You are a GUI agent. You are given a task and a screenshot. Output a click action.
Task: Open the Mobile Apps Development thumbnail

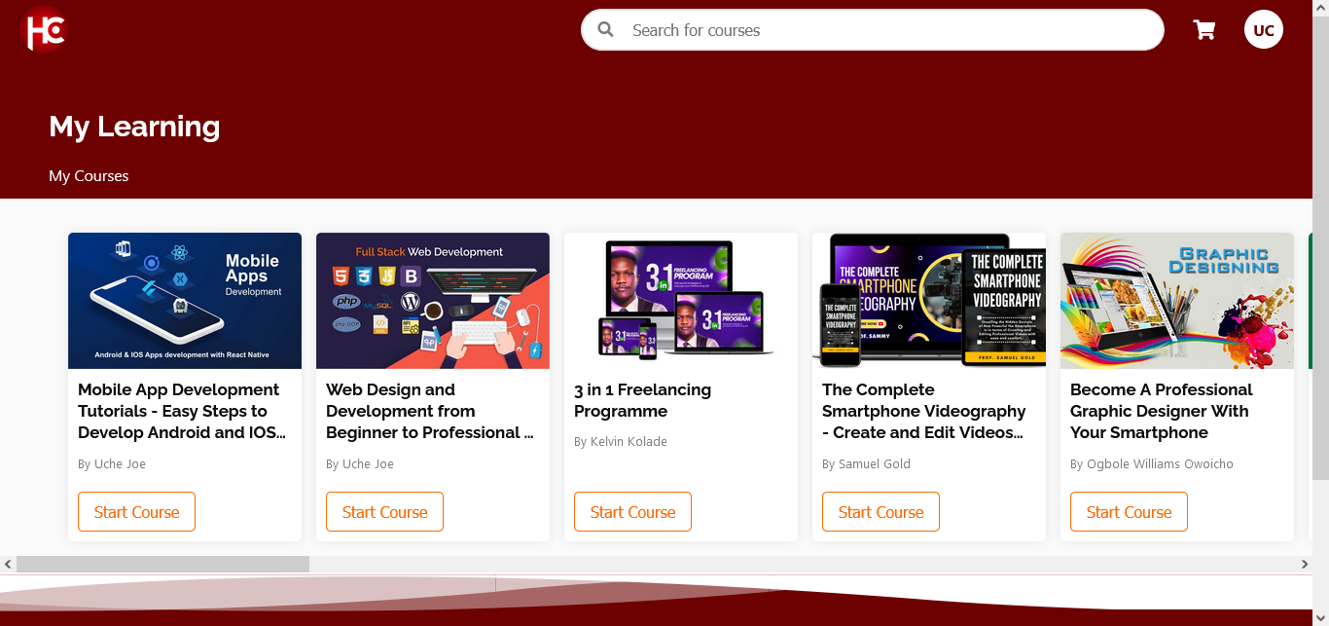(x=185, y=301)
